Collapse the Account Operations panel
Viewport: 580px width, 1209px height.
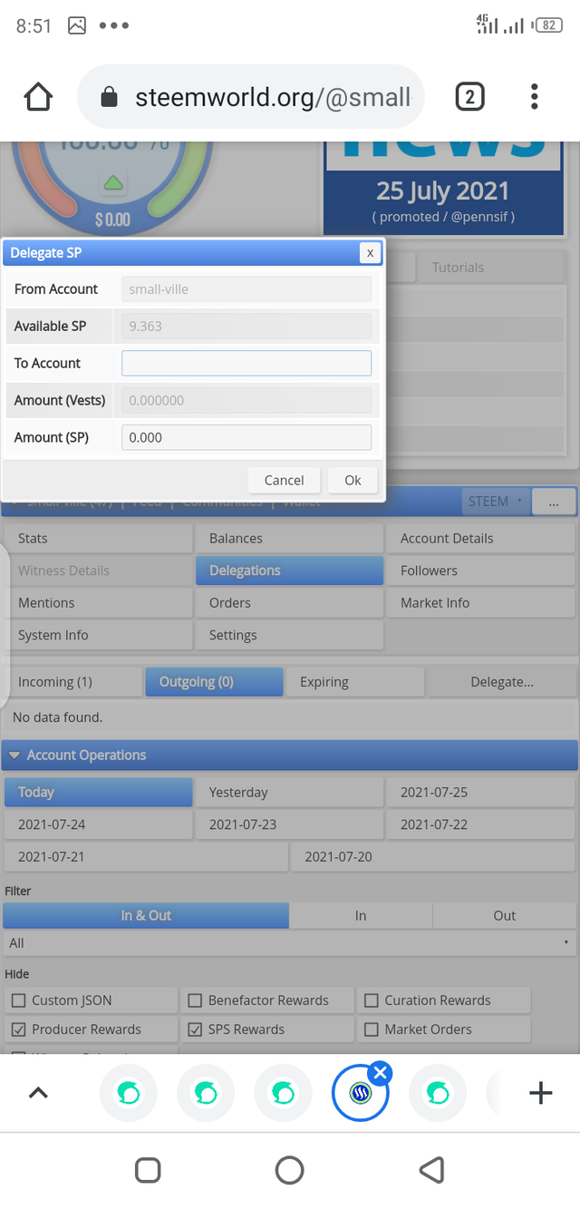point(14,755)
